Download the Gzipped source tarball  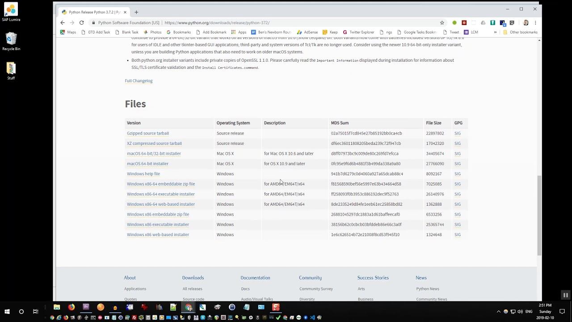[x=148, y=133]
